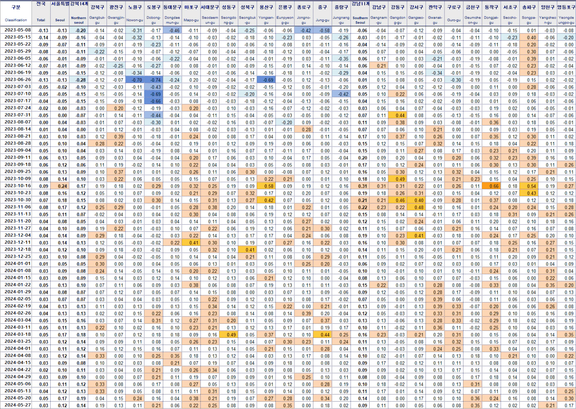576x409 pixels.
Task: Select Jongno-gu value -0.42 on 2023-05-08
Action: [x=304, y=30]
